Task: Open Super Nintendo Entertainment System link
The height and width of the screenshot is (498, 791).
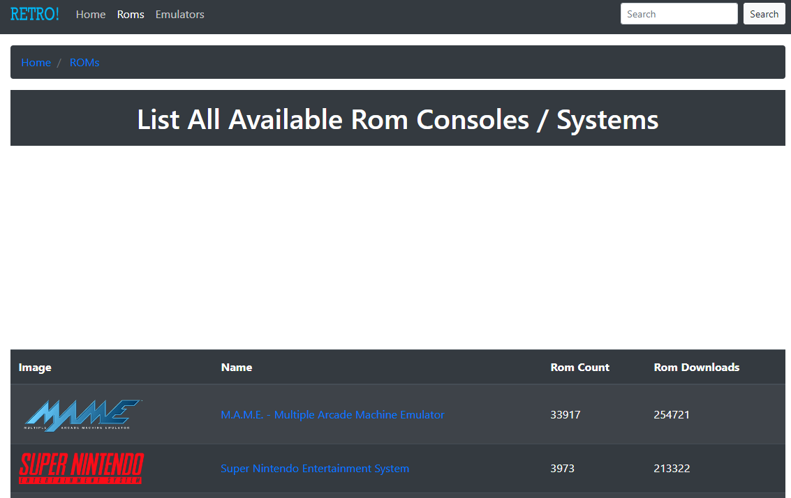Action: tap(315, 468)
